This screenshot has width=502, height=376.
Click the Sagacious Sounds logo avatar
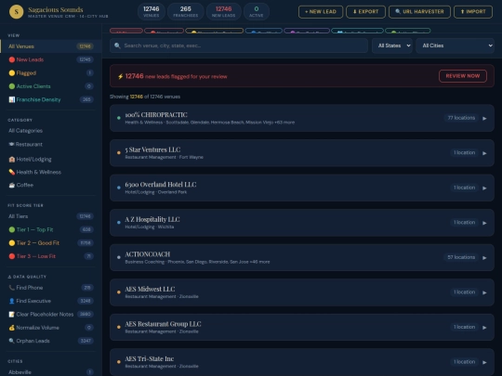point(16,12)
